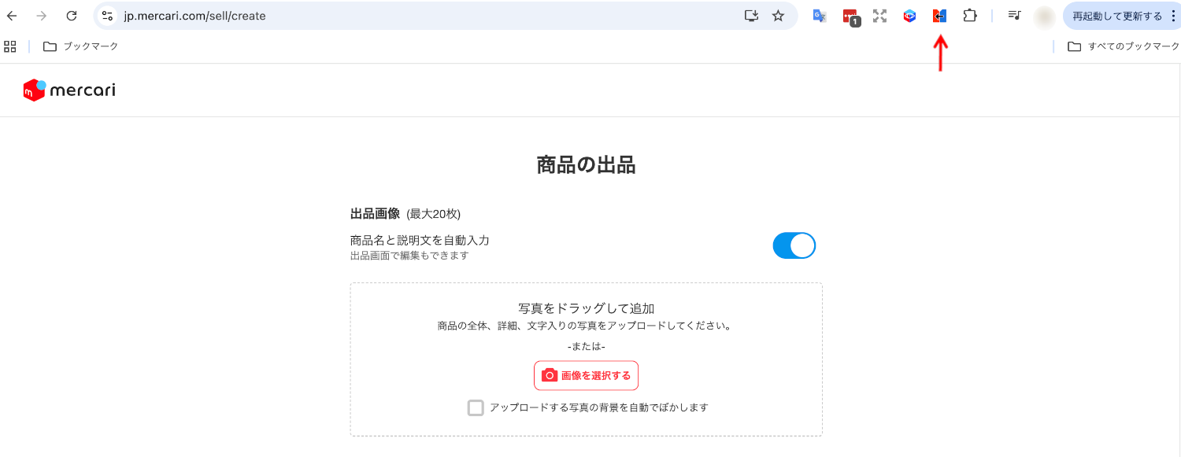Click the 画像を選択する button
This screenshot has height=457, width=1181.
point(586,375)
